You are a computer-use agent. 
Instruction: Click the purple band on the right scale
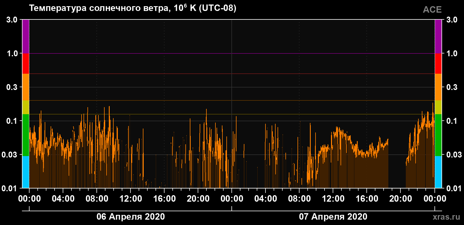click(x=438, y=36)
